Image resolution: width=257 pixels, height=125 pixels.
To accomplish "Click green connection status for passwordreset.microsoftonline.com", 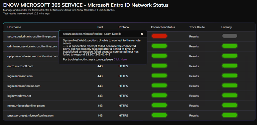I will [159, 115].
